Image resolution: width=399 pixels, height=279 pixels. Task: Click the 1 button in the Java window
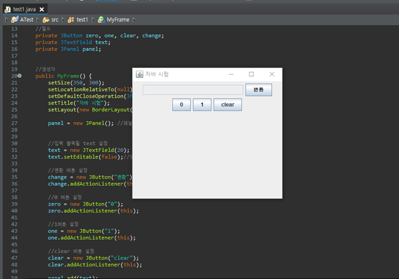[x=202, y=105]
